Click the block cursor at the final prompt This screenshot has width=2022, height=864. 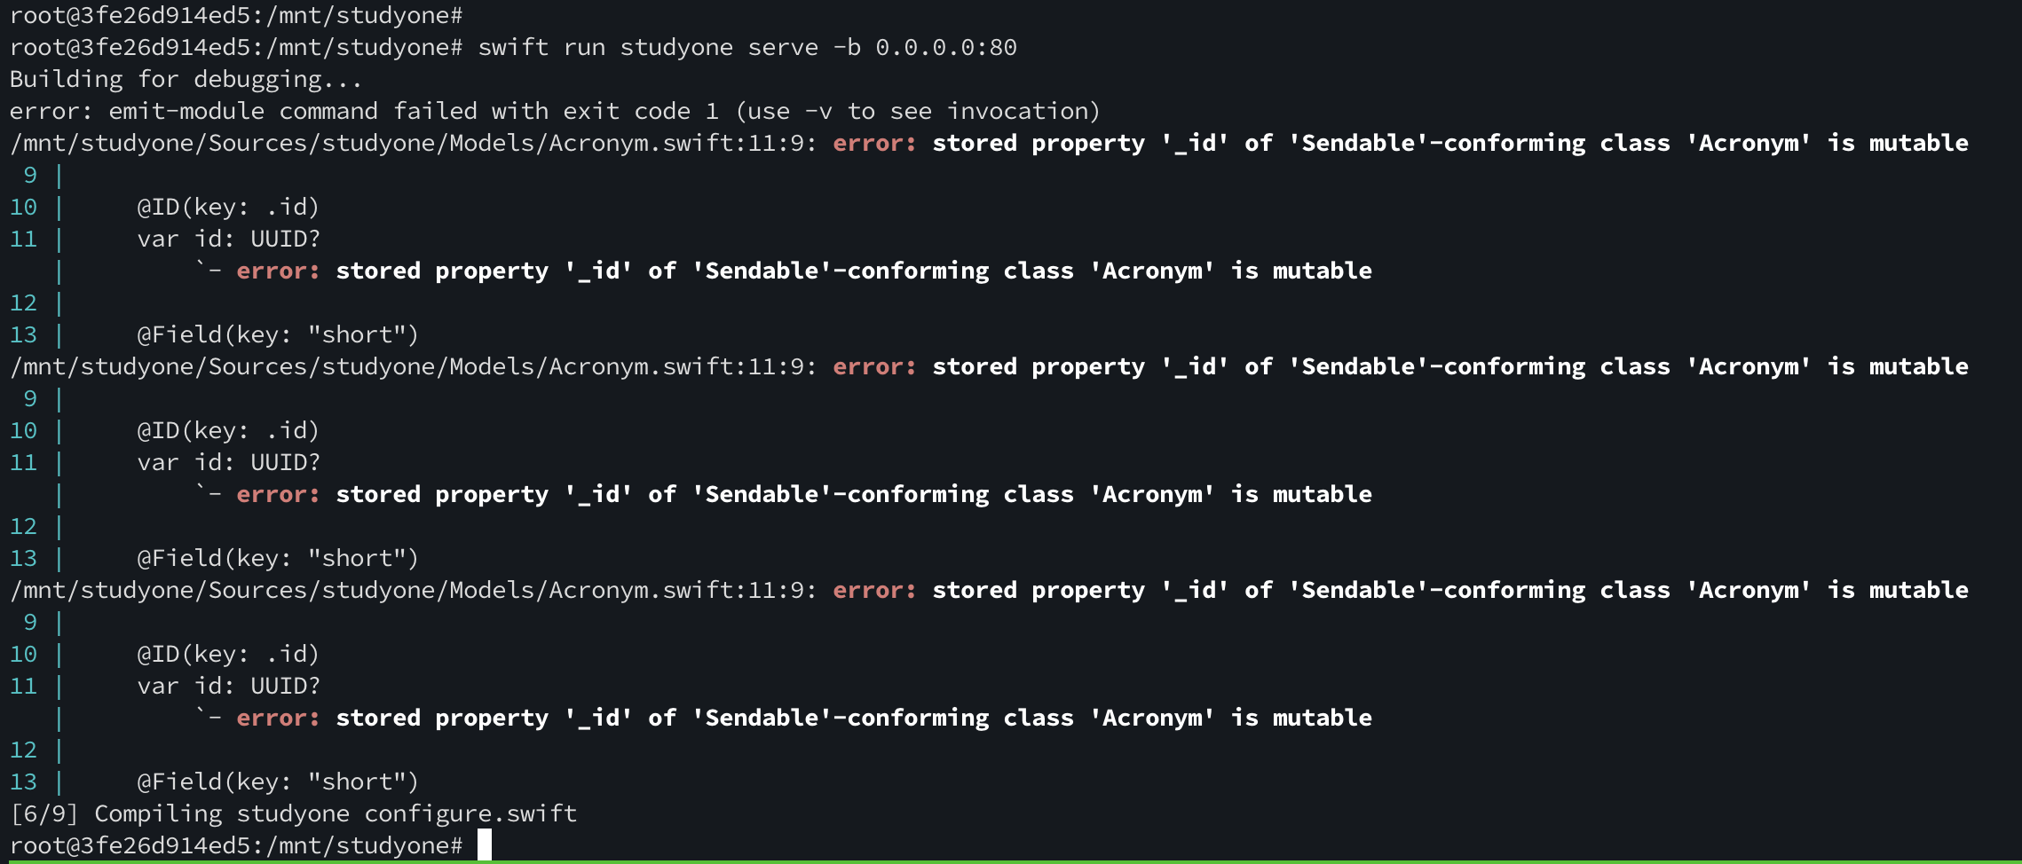[484, 845]
